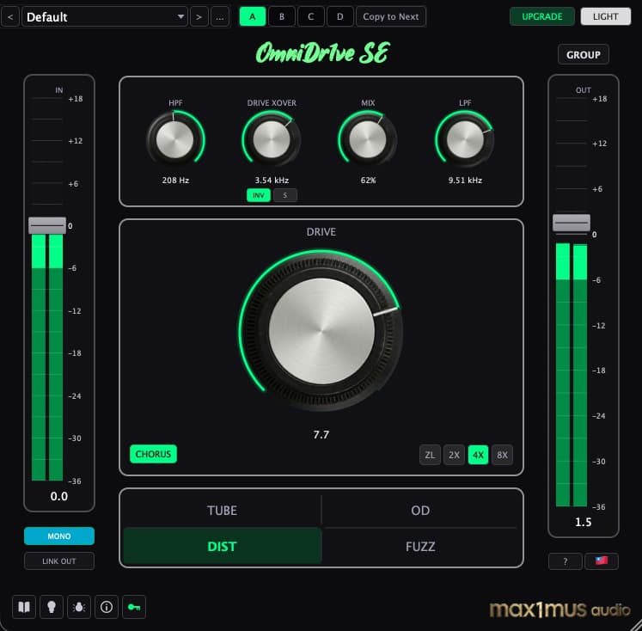Select the FUZZ drive type
The width and height of the screenshot is (642, 631).
pyautogui.click(x=420, y=546)
